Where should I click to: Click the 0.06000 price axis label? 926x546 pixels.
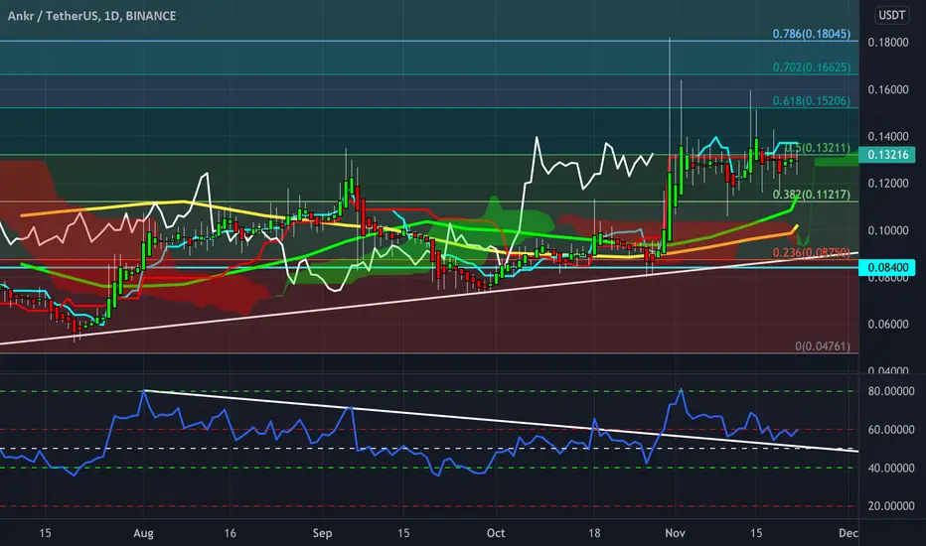(887, 324)
